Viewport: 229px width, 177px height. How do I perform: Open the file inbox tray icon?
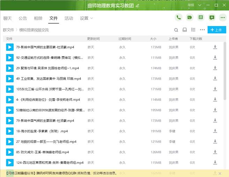[185, 30]
